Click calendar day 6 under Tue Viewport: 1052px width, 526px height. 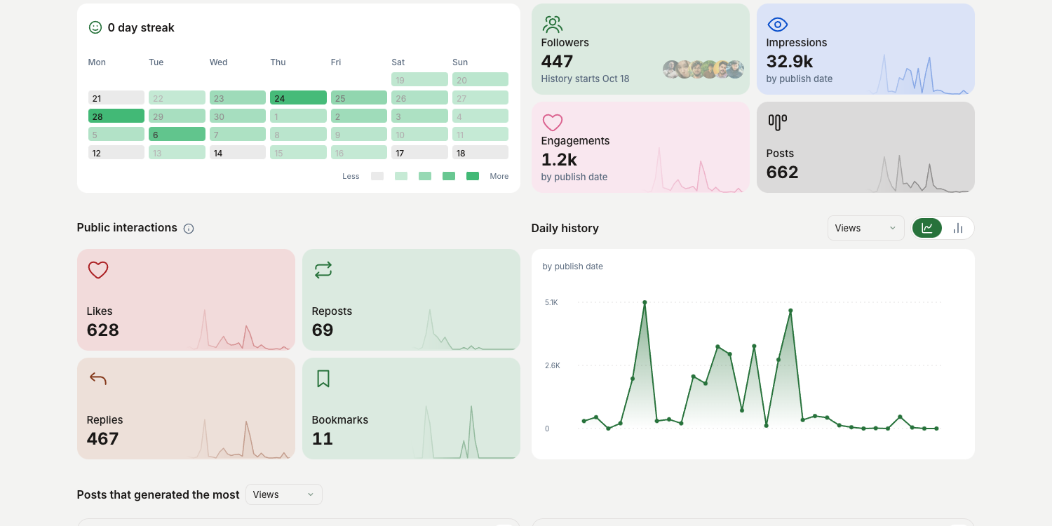point(177,135)
